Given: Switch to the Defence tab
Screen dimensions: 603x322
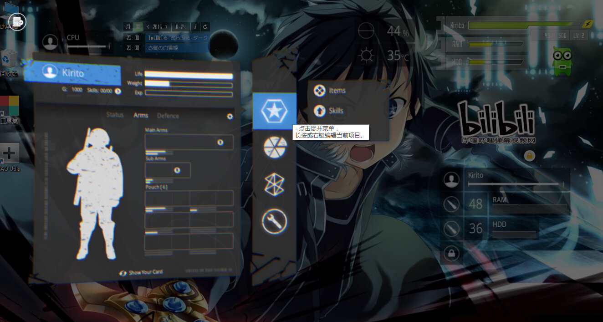Looking at the screenshot, I should (x=168, y=116).
